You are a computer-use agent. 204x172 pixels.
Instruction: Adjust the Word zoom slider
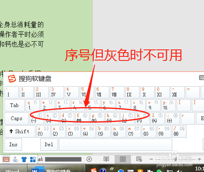175,159
